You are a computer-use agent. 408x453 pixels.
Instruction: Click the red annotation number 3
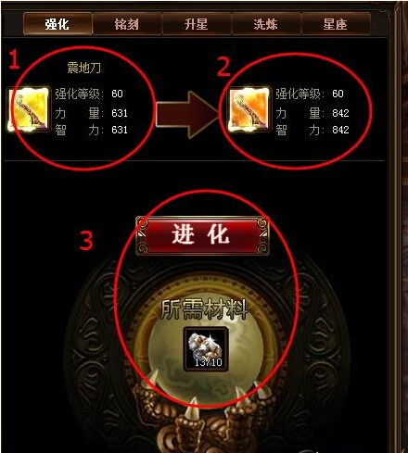click(x=86, y=240)
